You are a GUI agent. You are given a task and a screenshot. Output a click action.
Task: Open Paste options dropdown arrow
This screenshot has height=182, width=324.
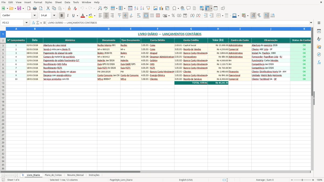[x=63, y=8]
